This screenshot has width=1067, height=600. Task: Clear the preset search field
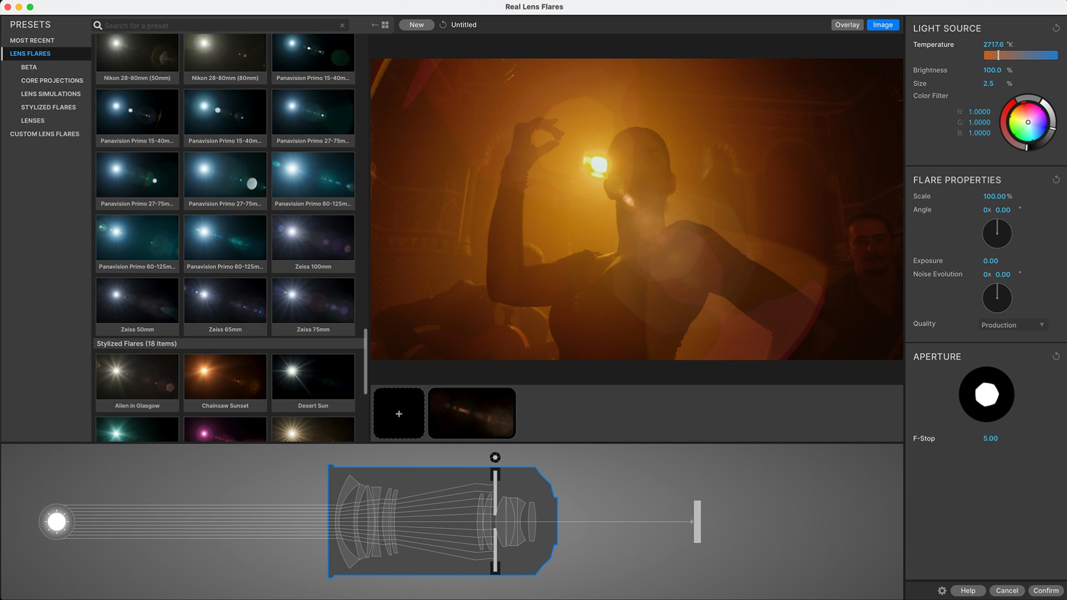click(x=342, y=26)
